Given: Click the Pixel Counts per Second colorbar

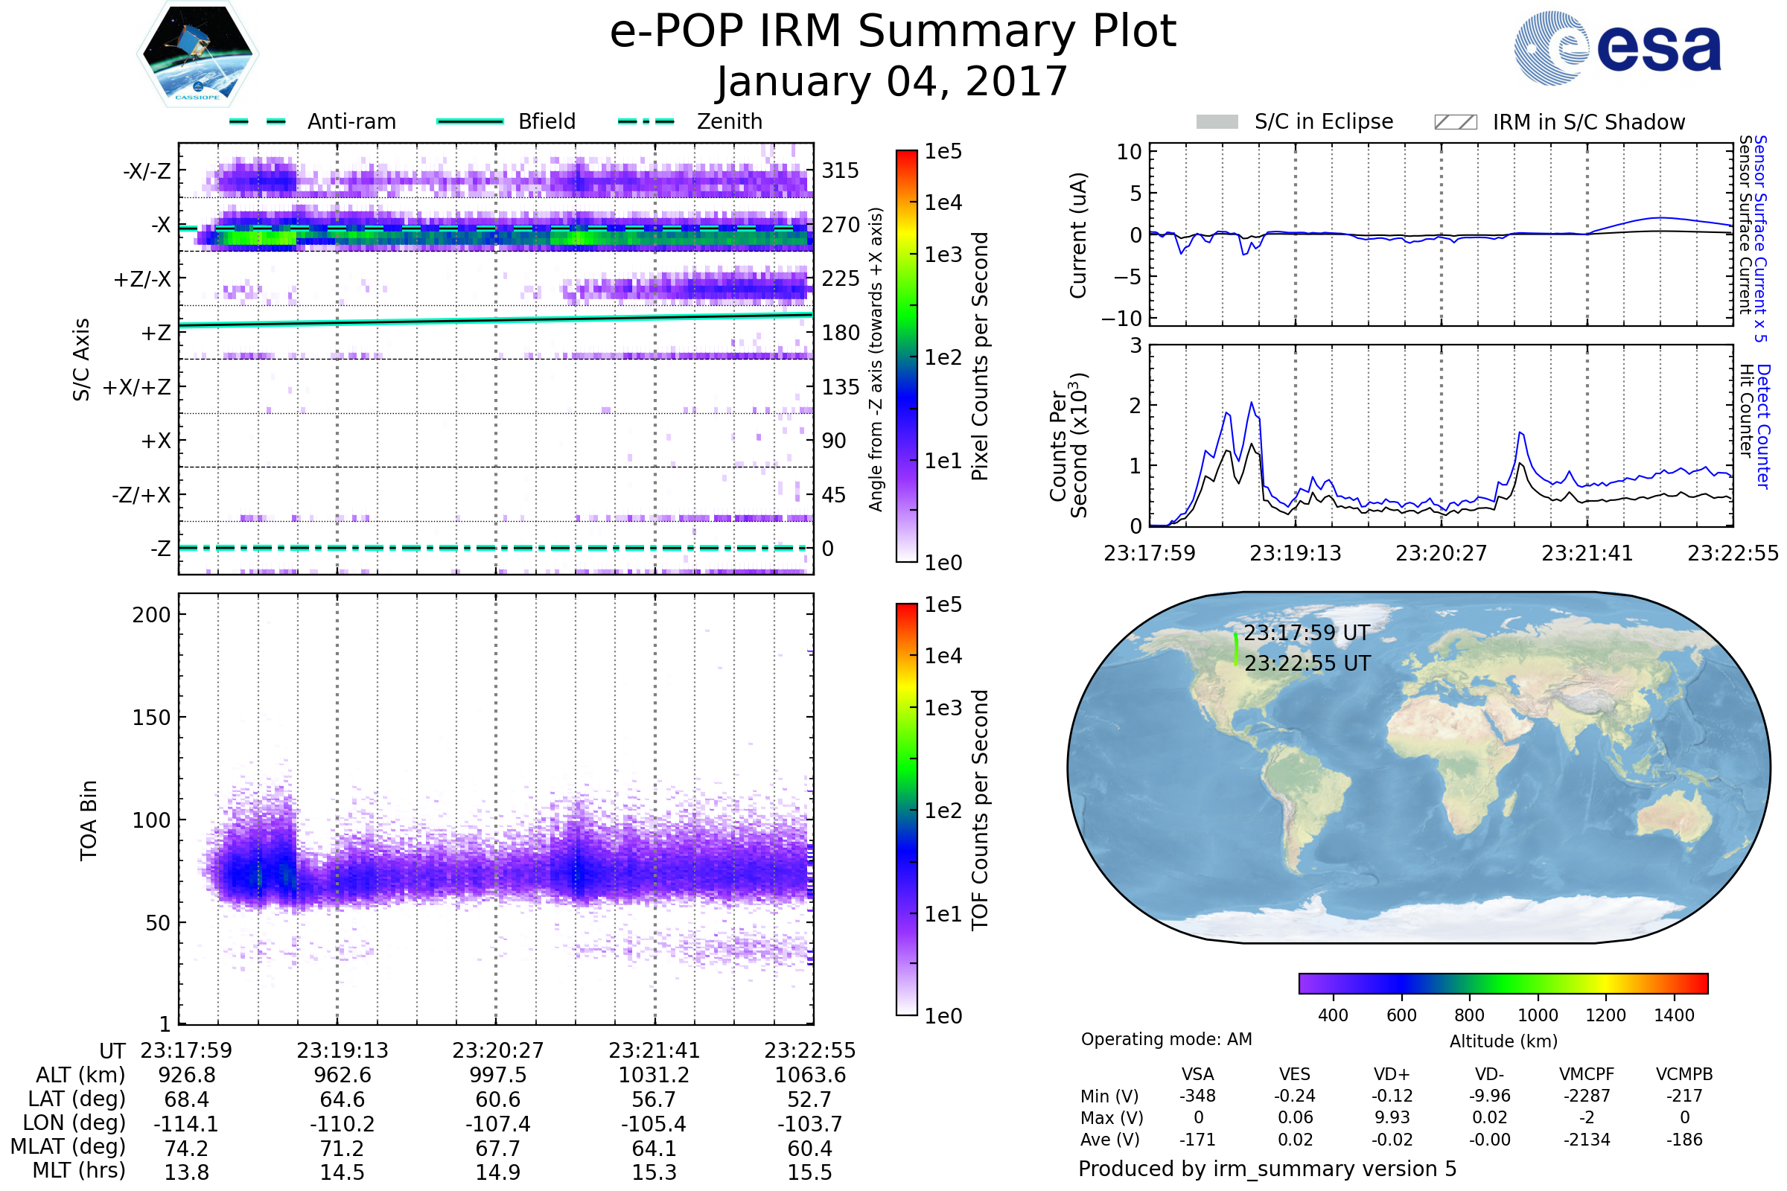Looking at the screenshot, I should coord(906,356).
